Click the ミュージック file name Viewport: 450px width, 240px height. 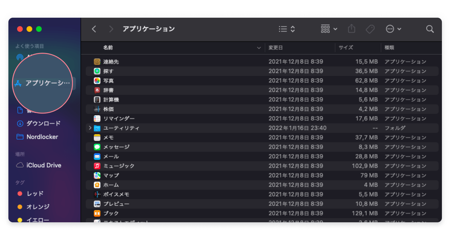[x=119, y=166]
